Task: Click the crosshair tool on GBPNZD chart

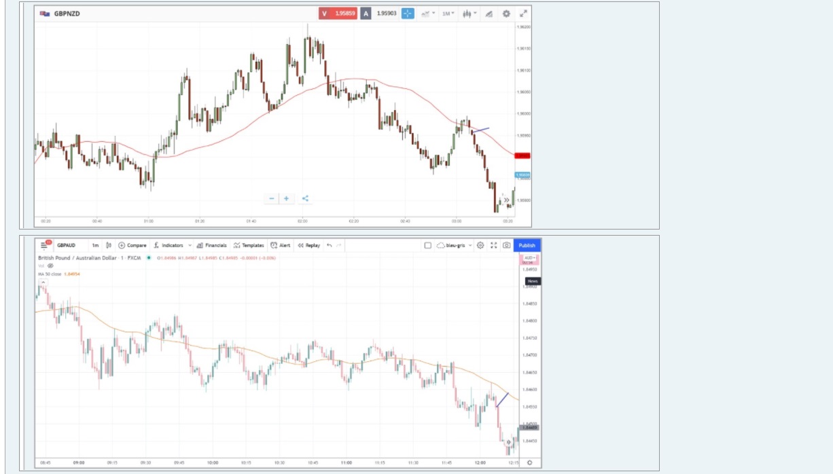Action: 408,14
